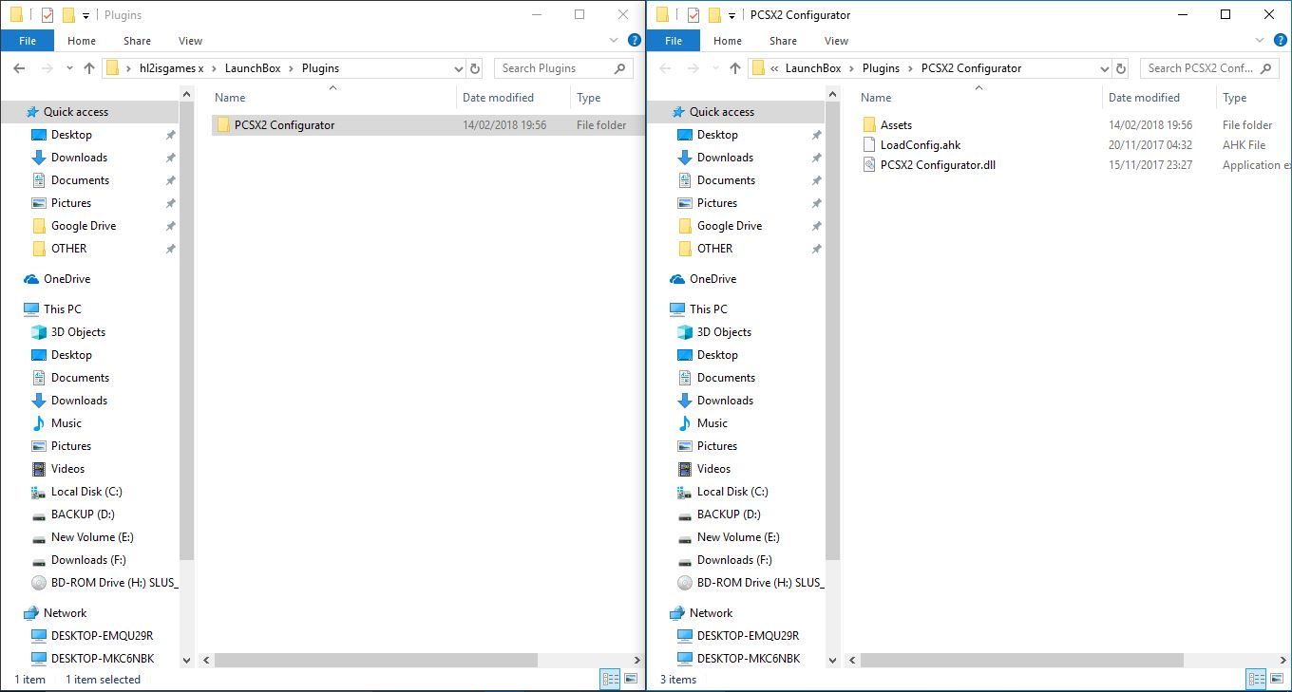Switch Plugins window to large icons view
1292x692 pixels.
coord(629,679)
